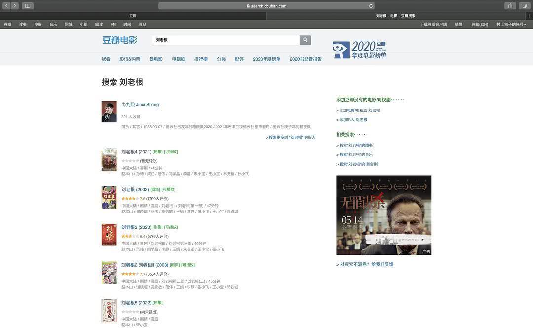Viewport: 533px width, 333px height.
Task: Open the 刘老根 (2002) title link
Action: 135,189
